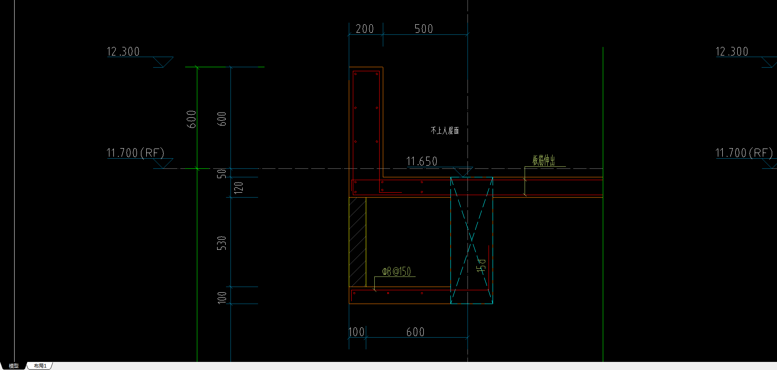Open the 布局1 layout tab
The height and width of the screenshot is (370, 777).
pyautogui.click(x=40, y=366)
